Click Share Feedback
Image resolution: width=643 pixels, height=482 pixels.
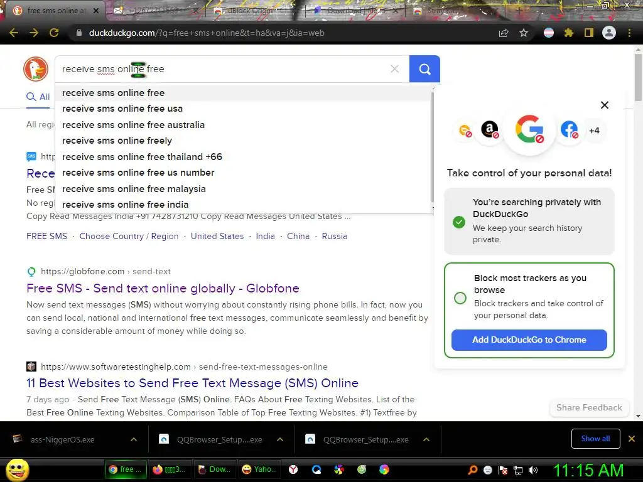pyautogui.click(x=589, y=407)
